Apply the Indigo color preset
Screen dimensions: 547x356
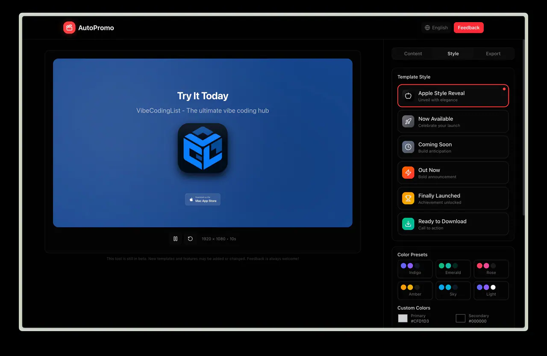415,269
